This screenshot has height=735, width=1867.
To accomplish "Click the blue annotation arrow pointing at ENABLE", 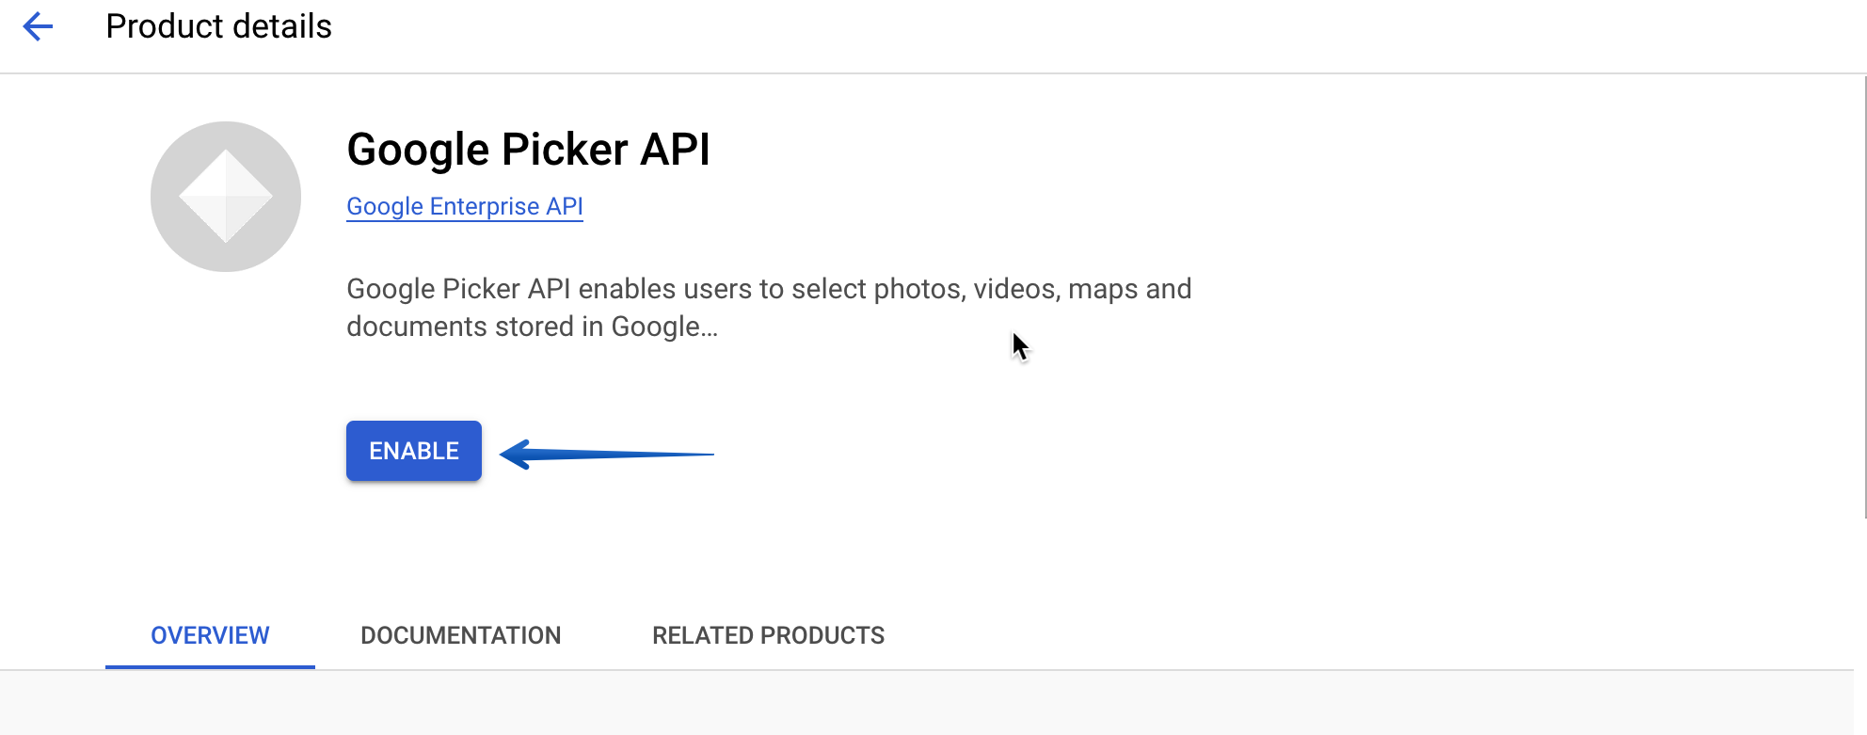I will pos(583,454).
